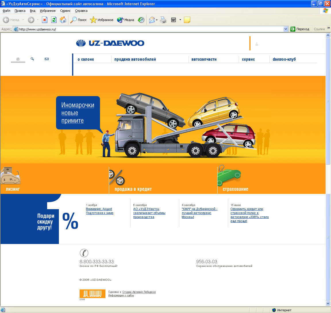331x313 pixels.
Task: Click the Mail envelope toolbar icon
Action: 152,20
